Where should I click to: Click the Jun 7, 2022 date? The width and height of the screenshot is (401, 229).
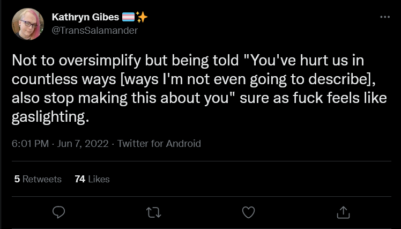pos(83,143)
